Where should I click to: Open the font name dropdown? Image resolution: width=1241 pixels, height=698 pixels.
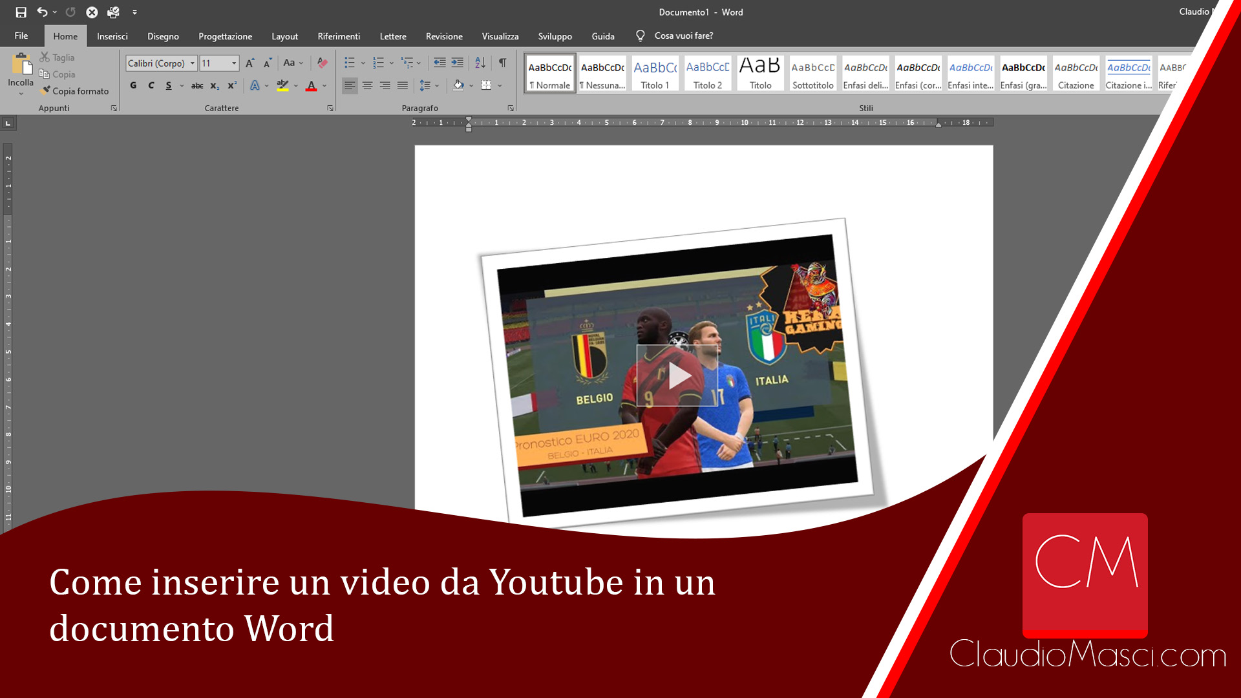click(x=192, y=63)
